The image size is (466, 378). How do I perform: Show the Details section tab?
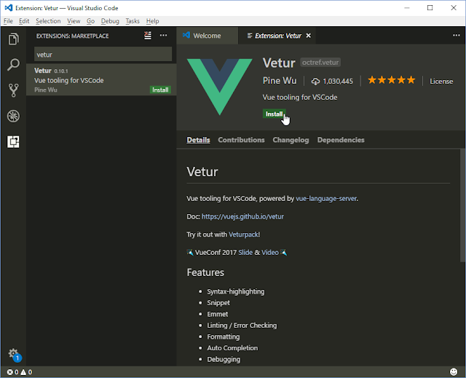click(x=198, y=140)
